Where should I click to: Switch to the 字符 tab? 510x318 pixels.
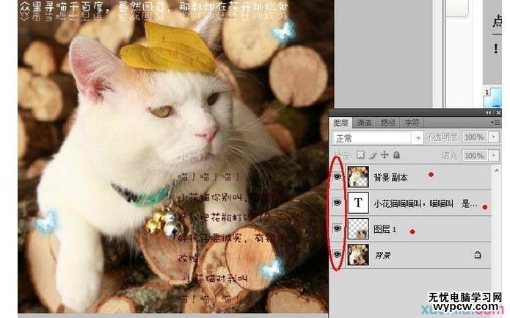(412, 123)
